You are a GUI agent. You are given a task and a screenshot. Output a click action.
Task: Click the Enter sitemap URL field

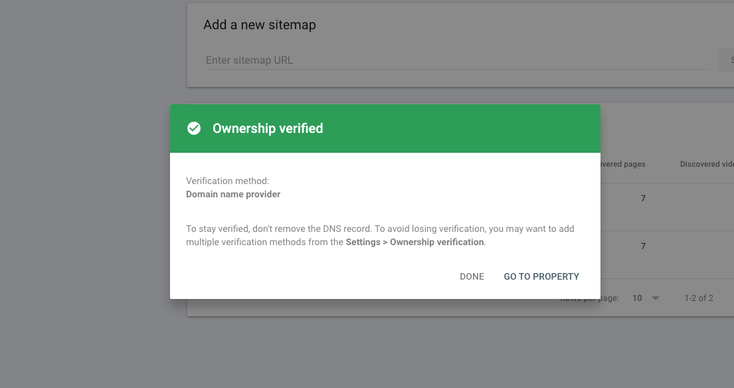click(x=456, y=60)
